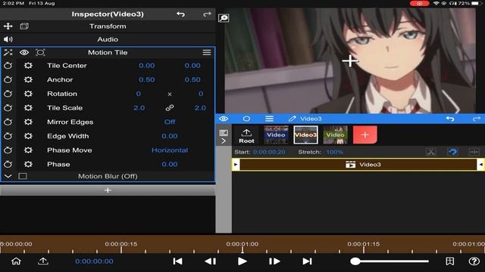
Task: Select the green Video layer thumbnail
Action: pyautogui.click(x=335, y=134)
